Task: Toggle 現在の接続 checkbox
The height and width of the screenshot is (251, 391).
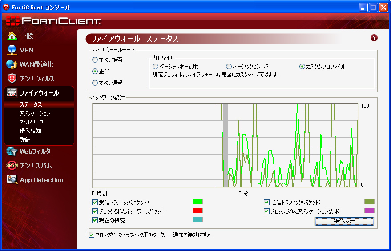Action: pos(95,220)
